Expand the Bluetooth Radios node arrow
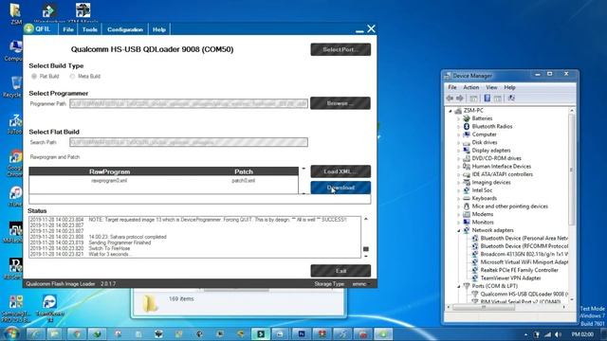 coord(459,127)
